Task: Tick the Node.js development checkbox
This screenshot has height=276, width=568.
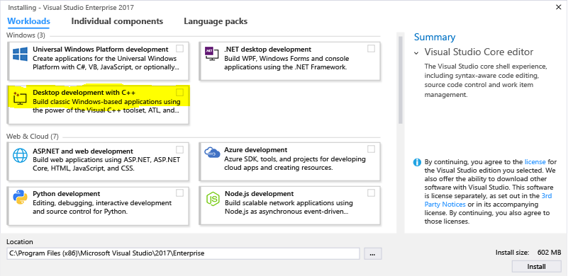Action: click(372, 192)
